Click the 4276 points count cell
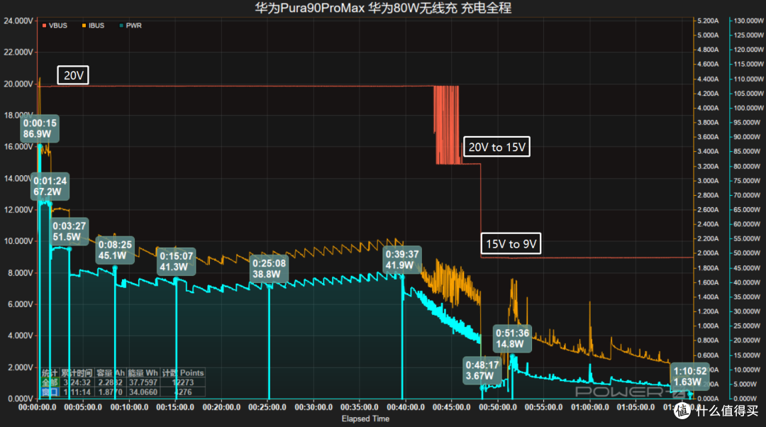The image size is (766, 427). click(x=183, y=392)
